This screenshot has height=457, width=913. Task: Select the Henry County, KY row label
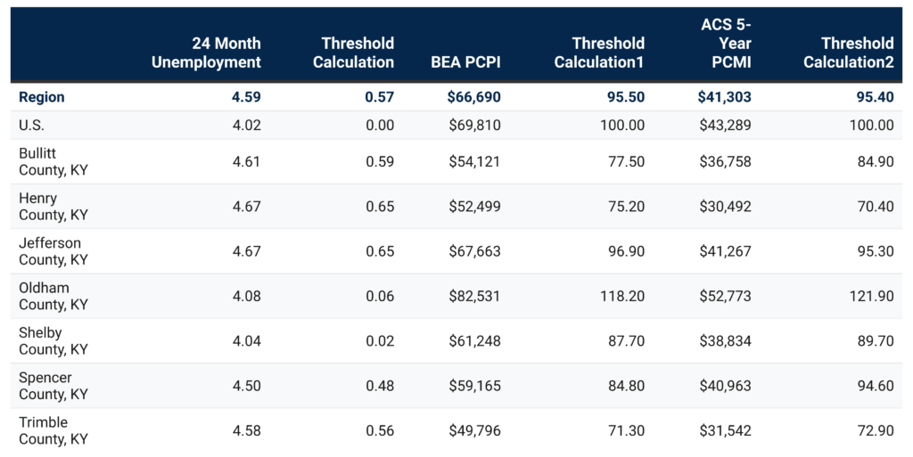point(53,207)
